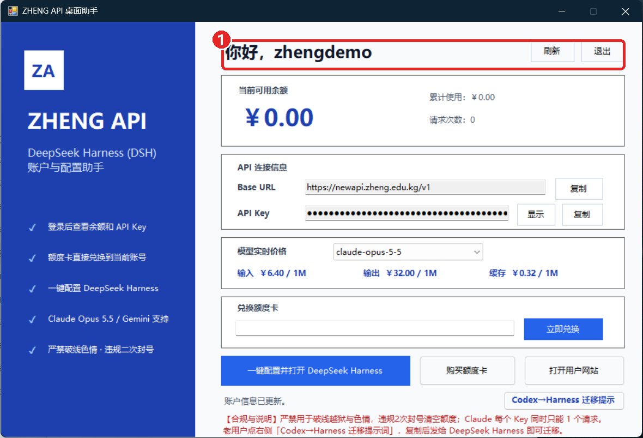643x438 pixels.
Task: Click the checkmark beside 严禁破线色情
Action: tap(32, 350)
